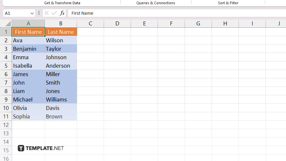Click the Insert Function fx icon
Viewport: 286px width, 161px height.
pyautogui.click(x=62, y=13)
